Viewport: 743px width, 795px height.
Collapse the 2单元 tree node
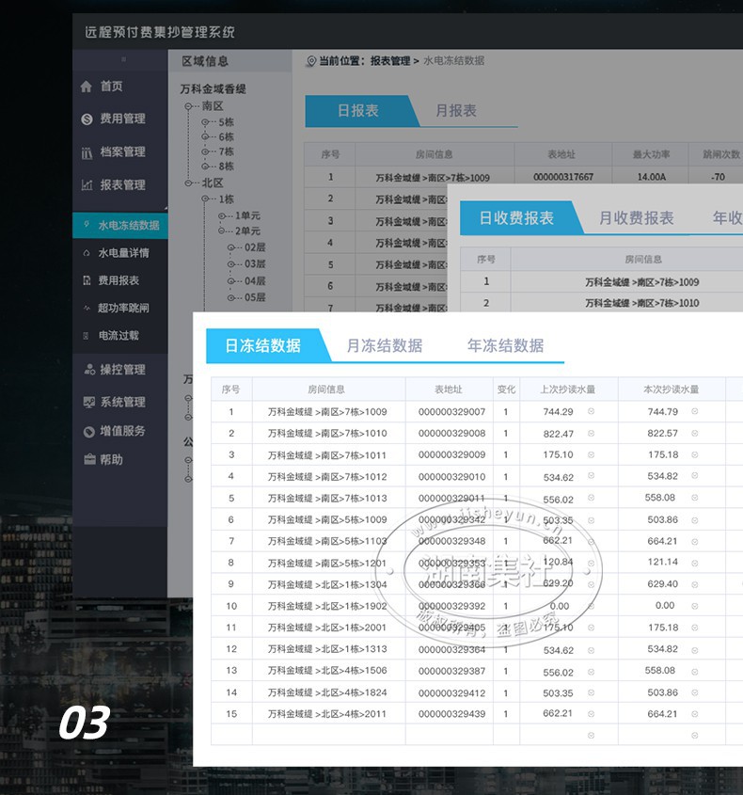tap(221, 231)
